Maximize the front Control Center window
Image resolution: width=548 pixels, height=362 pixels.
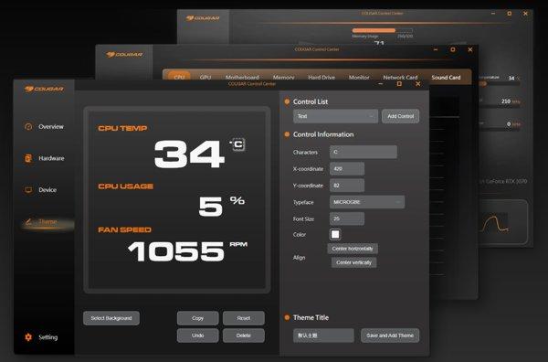pos(399,84)
